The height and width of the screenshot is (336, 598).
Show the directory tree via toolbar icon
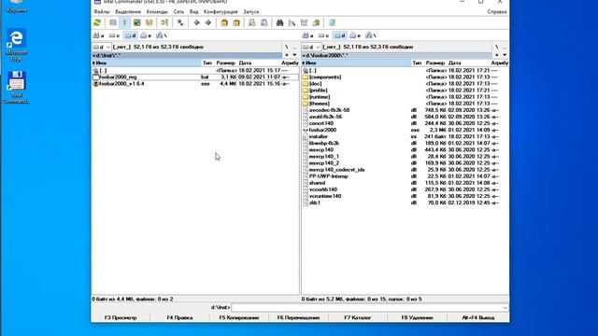tap(149, 22)
